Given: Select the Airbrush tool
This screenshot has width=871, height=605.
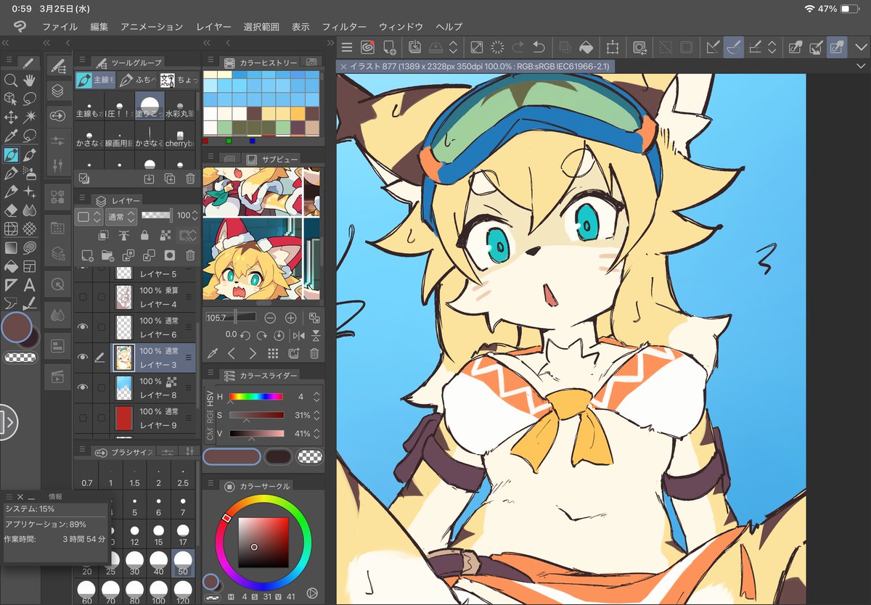Looking at the screenshot, I should (x=30, y=173).
